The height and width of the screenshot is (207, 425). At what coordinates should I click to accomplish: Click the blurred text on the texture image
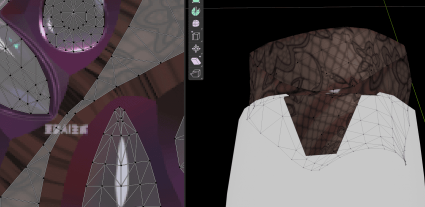click(66, 129)
